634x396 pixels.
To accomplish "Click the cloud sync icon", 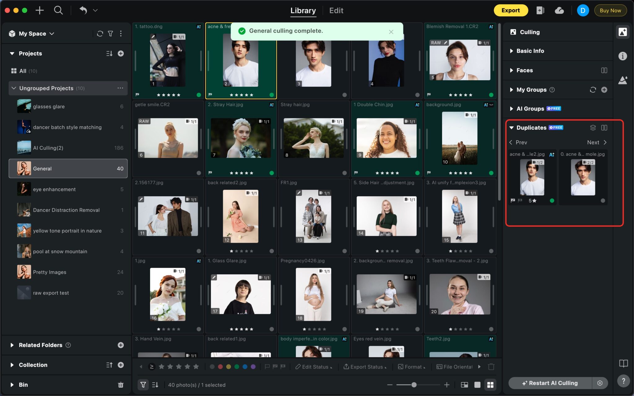I will (559, 11).
